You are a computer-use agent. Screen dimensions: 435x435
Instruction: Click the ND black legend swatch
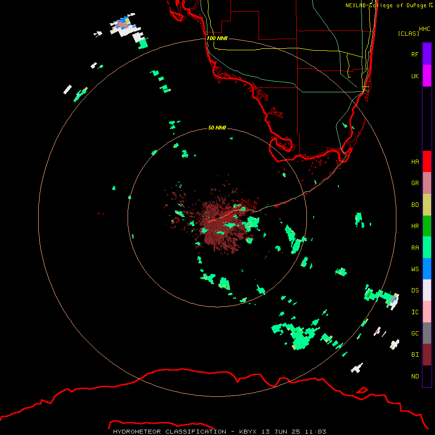(427, 376)
